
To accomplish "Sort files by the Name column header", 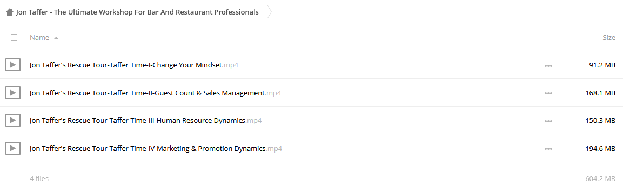I will point(39,38).
